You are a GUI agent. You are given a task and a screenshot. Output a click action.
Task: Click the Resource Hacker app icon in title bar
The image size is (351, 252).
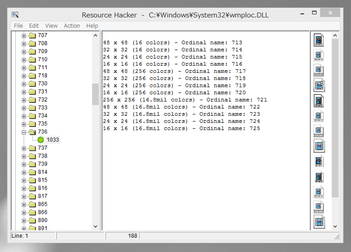(15, 15)
